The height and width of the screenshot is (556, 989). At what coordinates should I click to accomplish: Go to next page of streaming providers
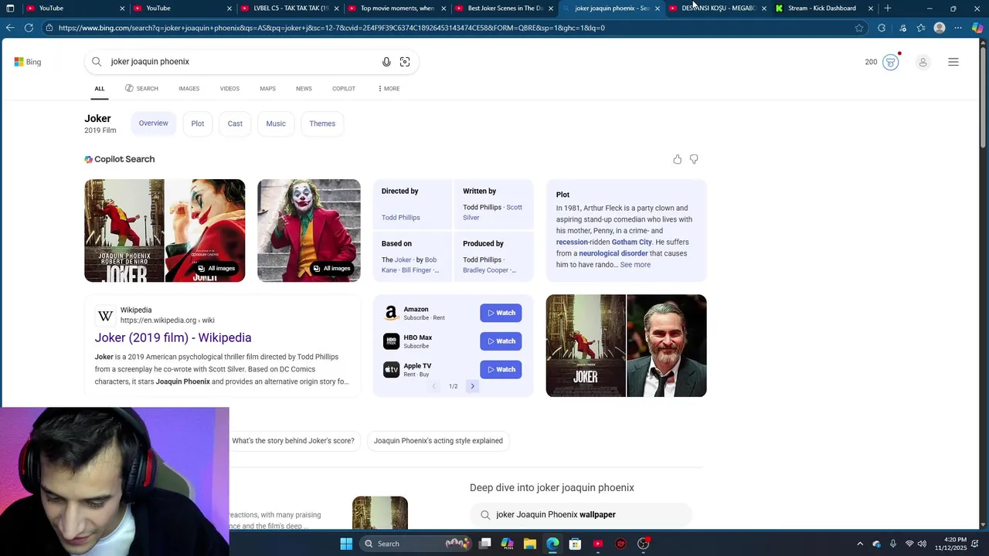click(472, 386)
